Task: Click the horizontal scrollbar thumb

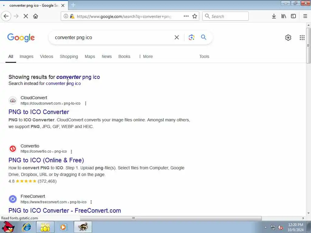Action: [x=171, y=218]
